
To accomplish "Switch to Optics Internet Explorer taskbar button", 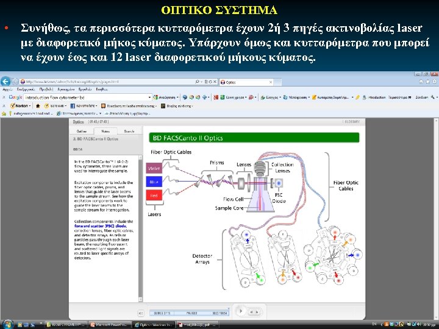I will pyautogui.click(x=154, y=325).
